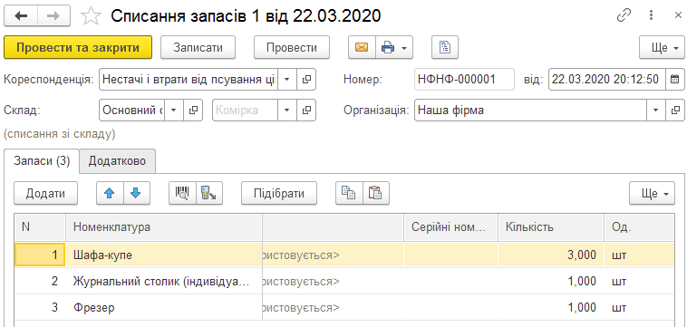The image size is (687, 327).
Task: Click Провести та закрити button
Action: 78,47
